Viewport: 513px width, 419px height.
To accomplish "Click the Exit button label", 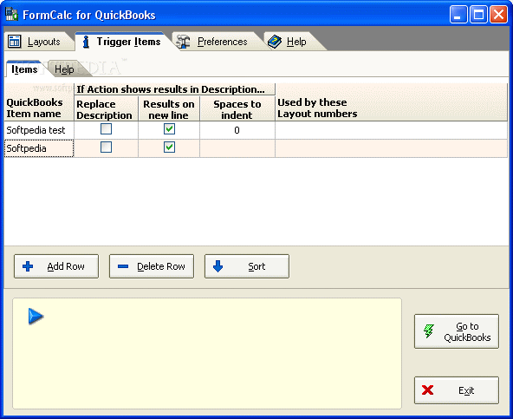I will pyautogui.click(x=466, y=390).
